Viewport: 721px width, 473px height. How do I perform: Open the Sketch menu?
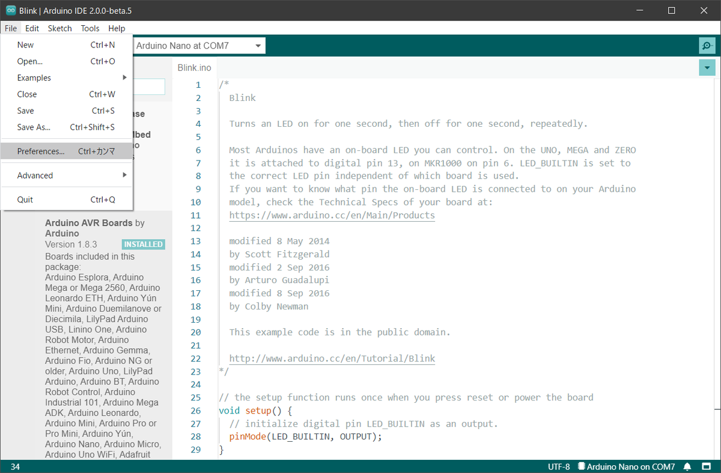pyautogui.click(x=59, y=28)
